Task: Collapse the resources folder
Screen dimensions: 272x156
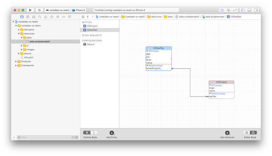Action: point(19,33)
